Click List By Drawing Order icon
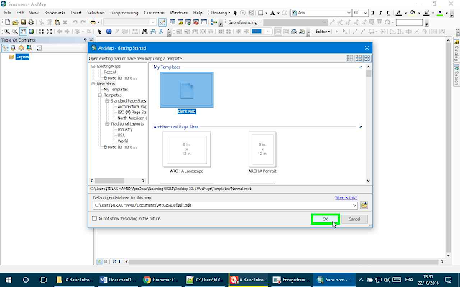 coord(5,48)
